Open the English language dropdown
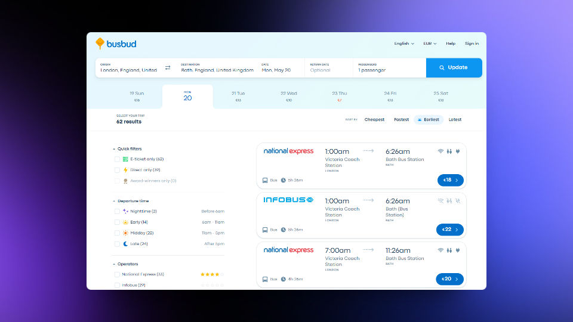The image size is (573, 322). coord(404,44)
